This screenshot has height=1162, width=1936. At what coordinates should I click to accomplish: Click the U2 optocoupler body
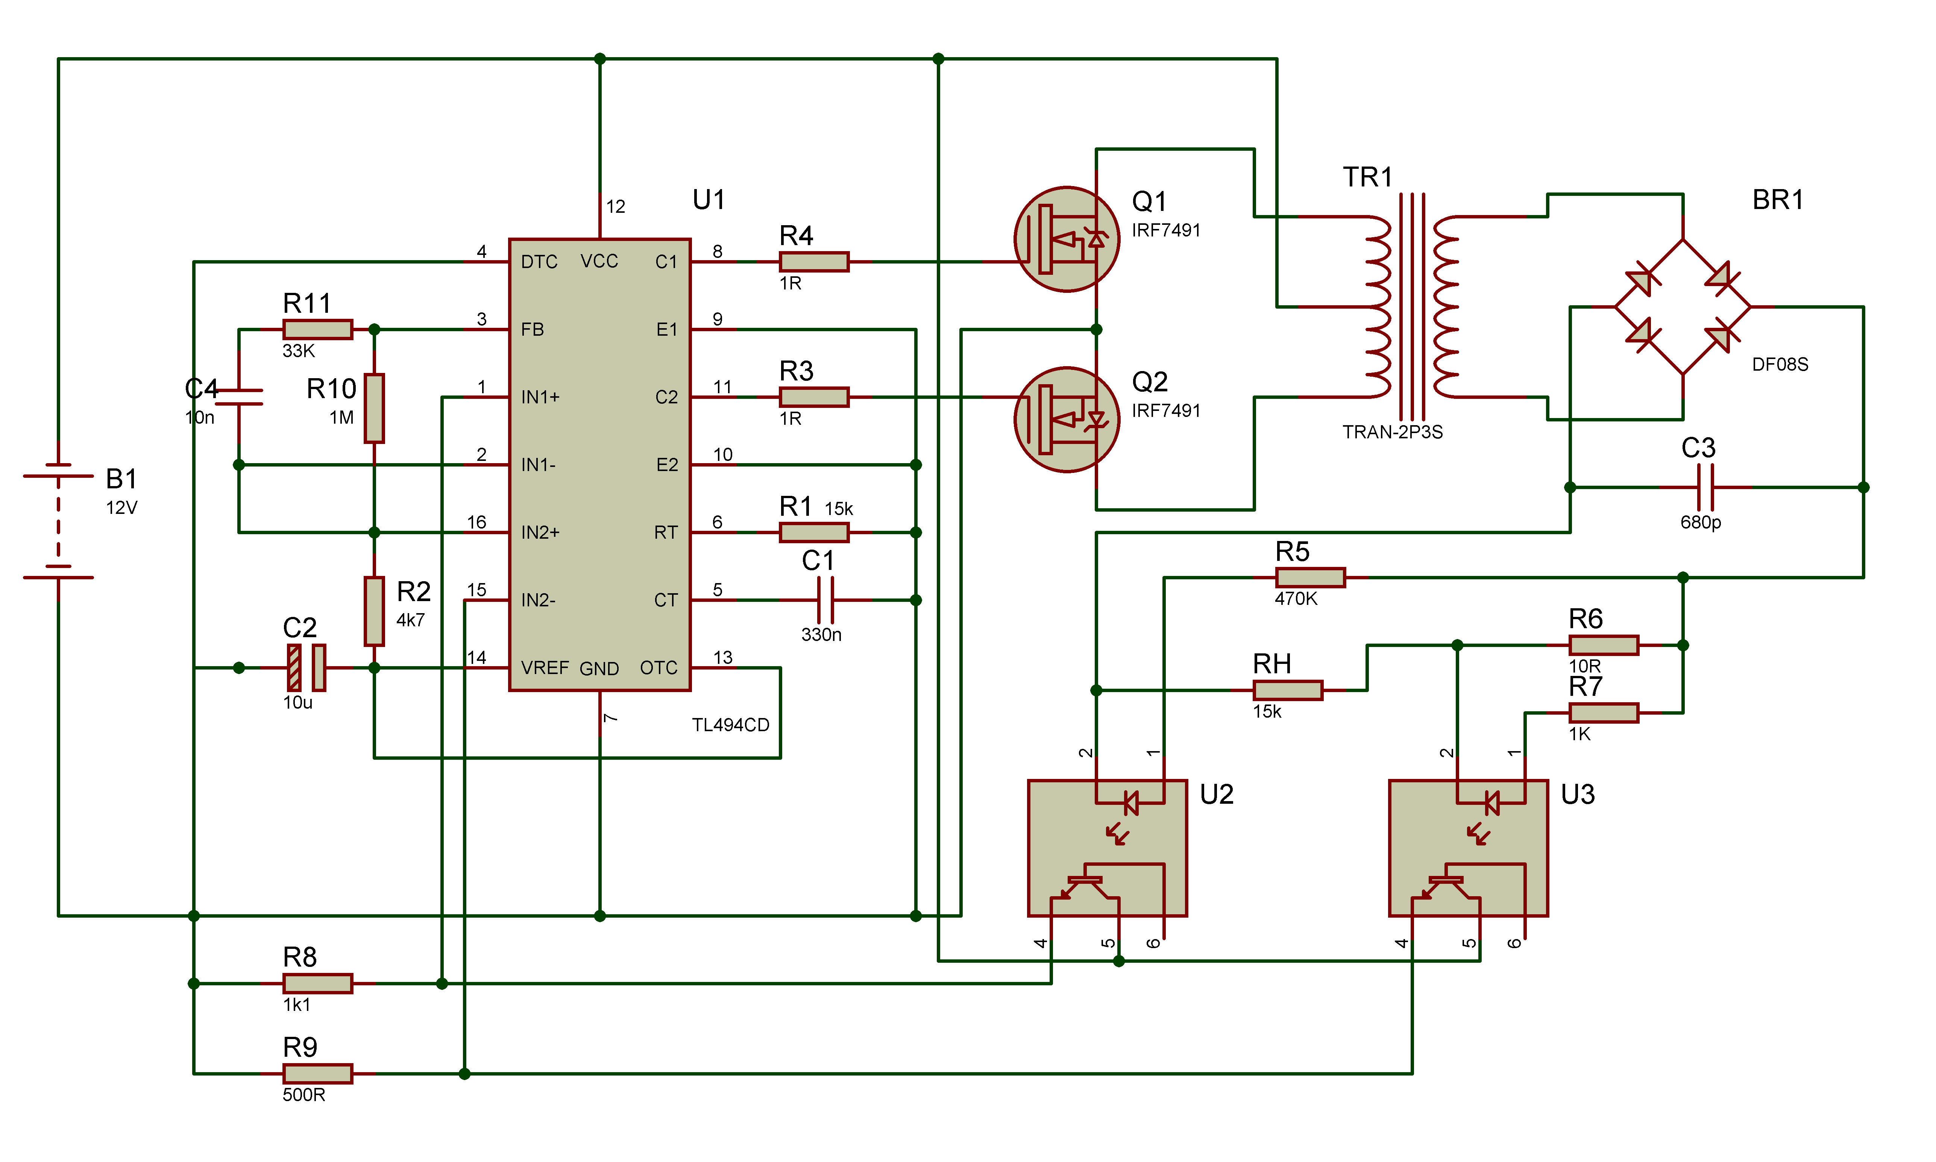(x=1108, y=848)
